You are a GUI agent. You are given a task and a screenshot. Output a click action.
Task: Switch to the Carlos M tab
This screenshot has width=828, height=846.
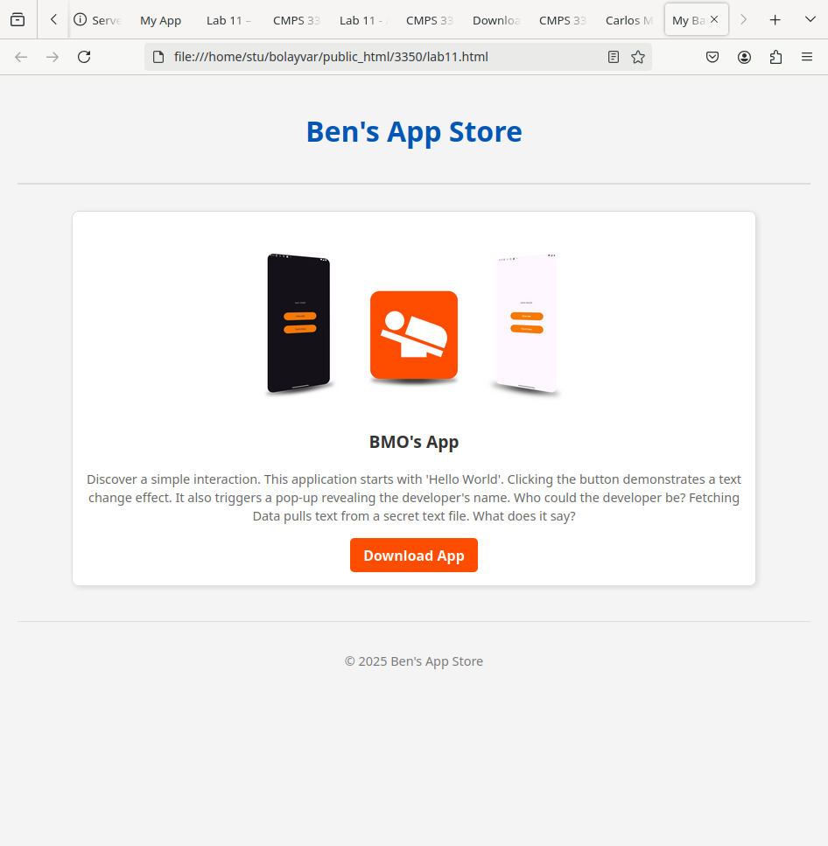(628, 20)
